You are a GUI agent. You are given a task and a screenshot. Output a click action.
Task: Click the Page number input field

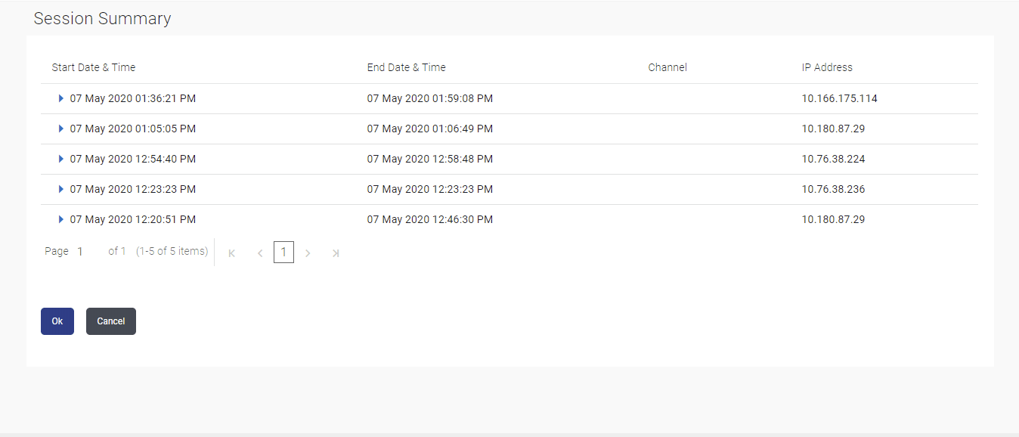[x=88, y=251]
